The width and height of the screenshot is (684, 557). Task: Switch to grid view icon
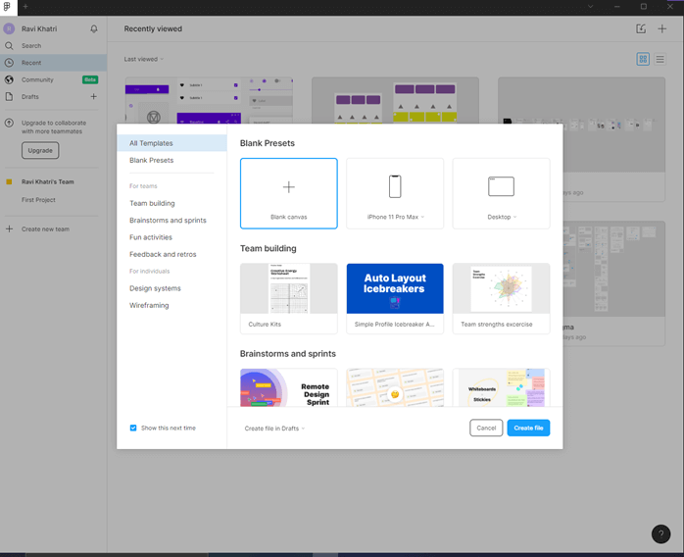pyautogui.click(x=643, y=59)
